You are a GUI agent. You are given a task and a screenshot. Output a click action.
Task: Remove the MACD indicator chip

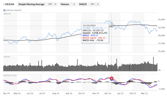click(x=98, y=4)
